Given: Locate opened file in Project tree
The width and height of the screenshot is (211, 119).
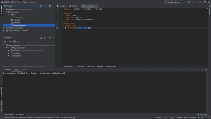Looking at the screenshot, I should (41, 6).
